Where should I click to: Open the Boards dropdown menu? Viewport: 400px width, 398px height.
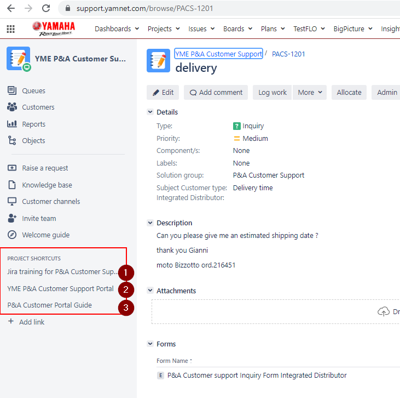(x=237, y=29)
